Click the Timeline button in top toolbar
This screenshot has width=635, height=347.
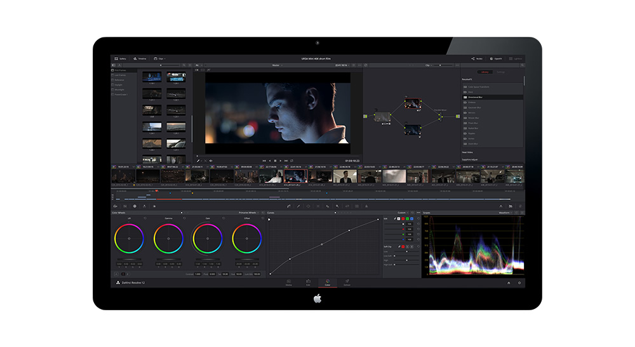(x=141, y=58)
